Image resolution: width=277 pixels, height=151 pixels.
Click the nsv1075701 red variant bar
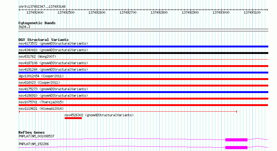pos(143,105)
